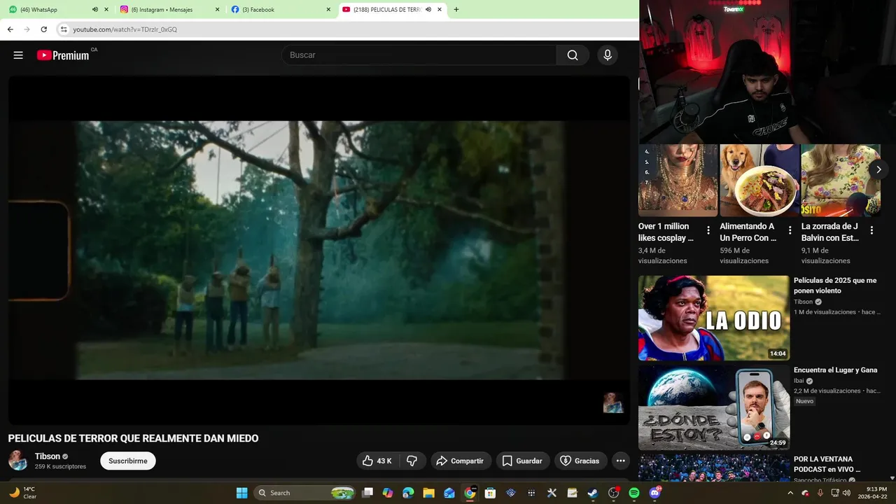Open the dog food short thumbnail
This screenshot has height=504, width=896.
(759, 180)
